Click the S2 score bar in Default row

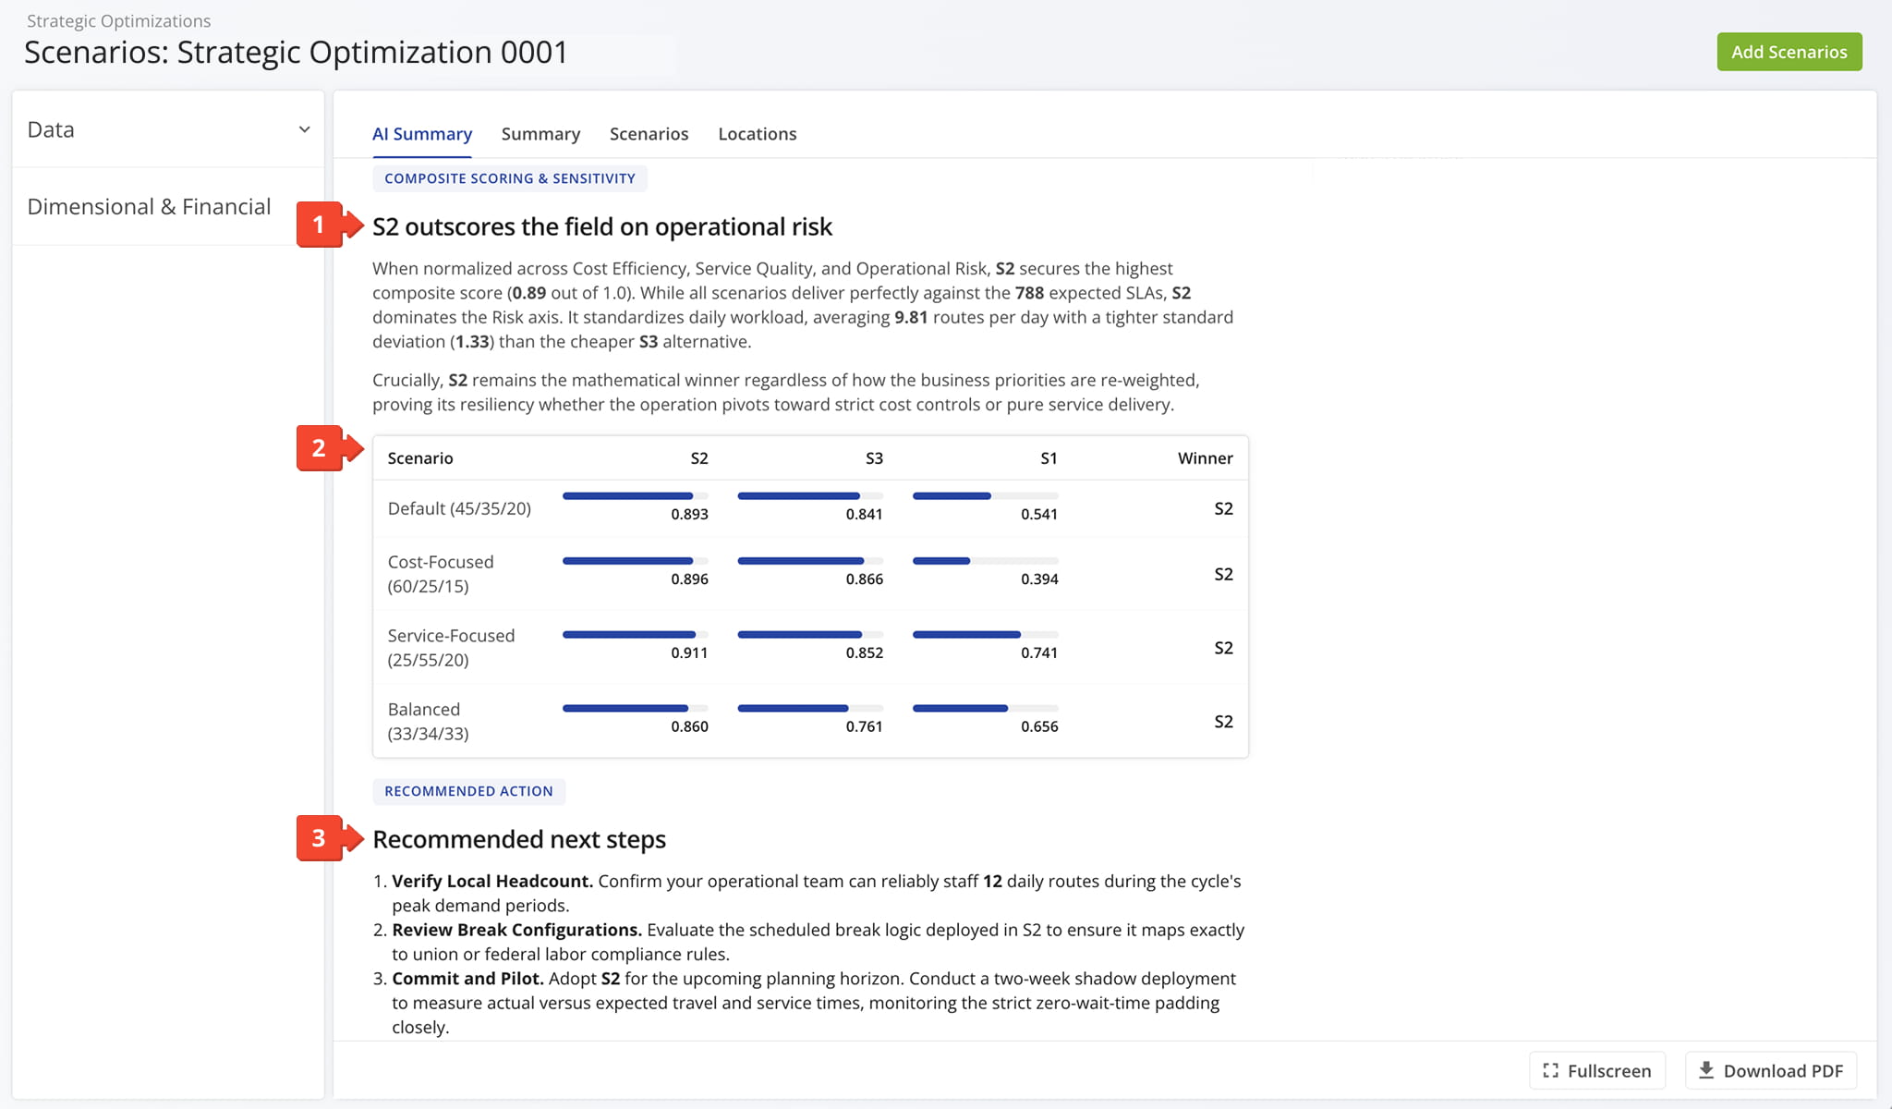tap(635, 496)
